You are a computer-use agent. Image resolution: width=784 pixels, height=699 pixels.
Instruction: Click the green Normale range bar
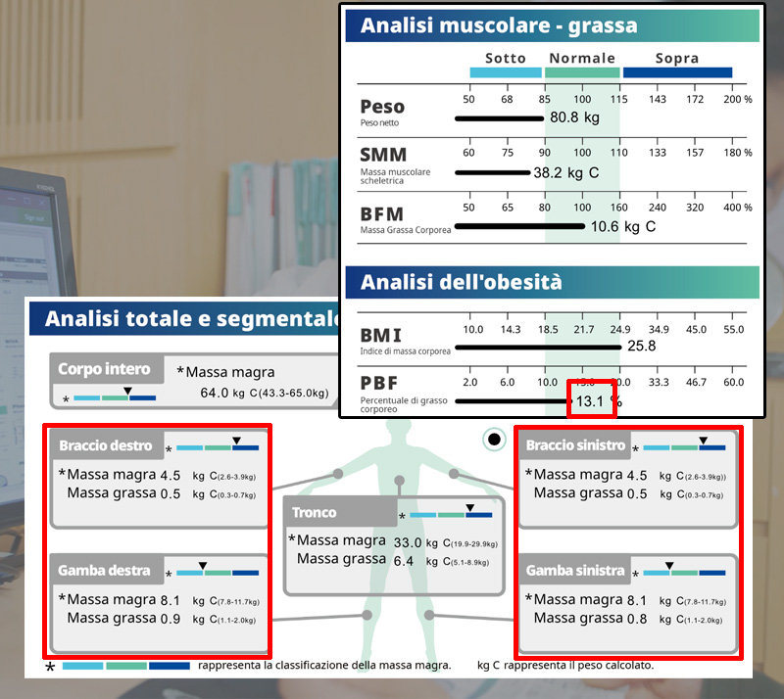582,72
